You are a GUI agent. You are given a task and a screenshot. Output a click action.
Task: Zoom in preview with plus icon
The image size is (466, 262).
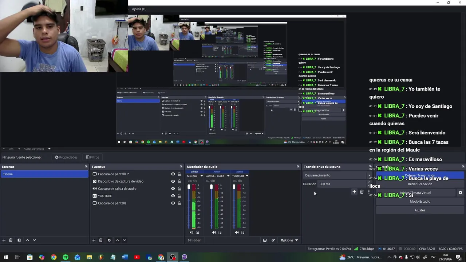click(19, 149)
